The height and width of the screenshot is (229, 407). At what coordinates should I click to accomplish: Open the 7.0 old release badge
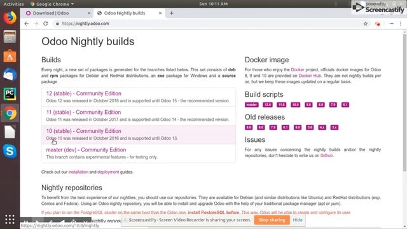pyautogui.click(x=273, y=127)
